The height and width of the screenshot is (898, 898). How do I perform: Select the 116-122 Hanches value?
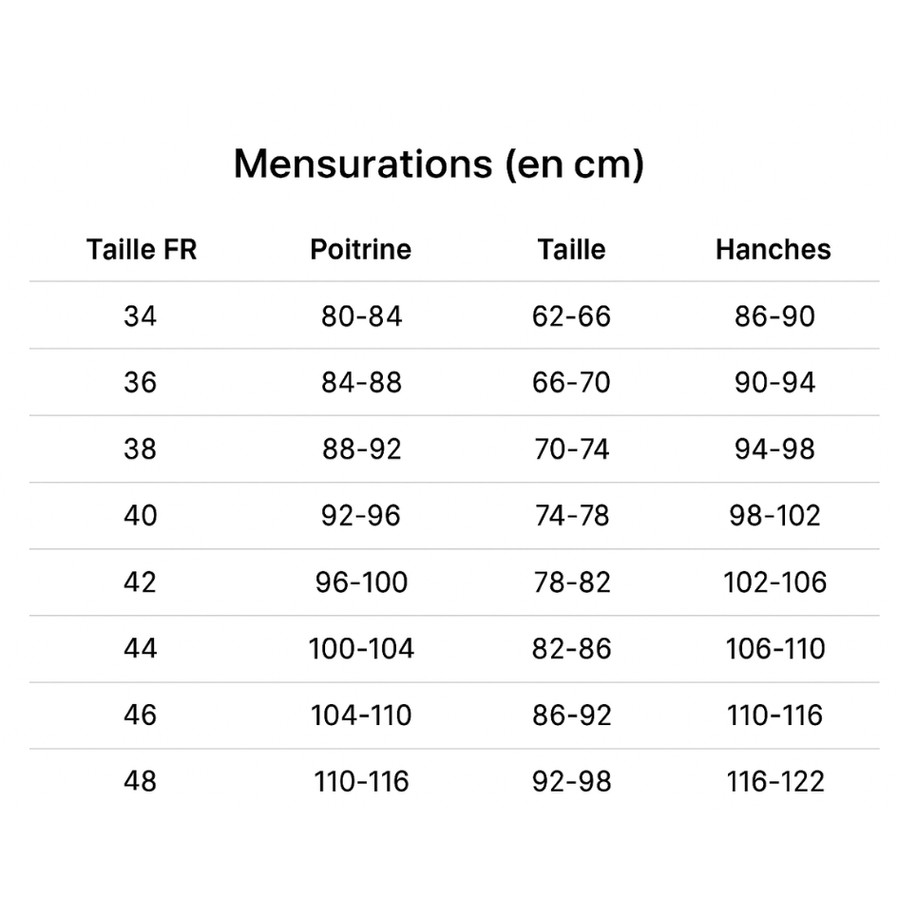click(774, 782)
